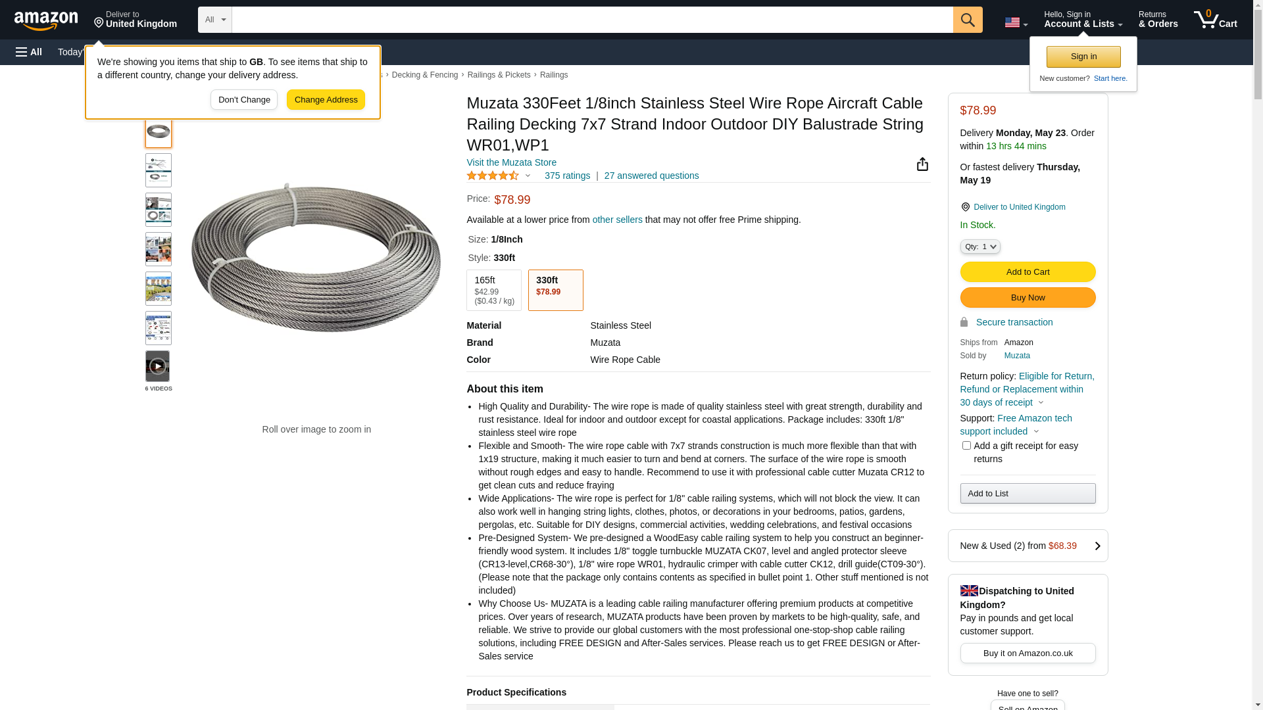Open the search category All dropdown
1263x710 pixels.
click(214, 20)
